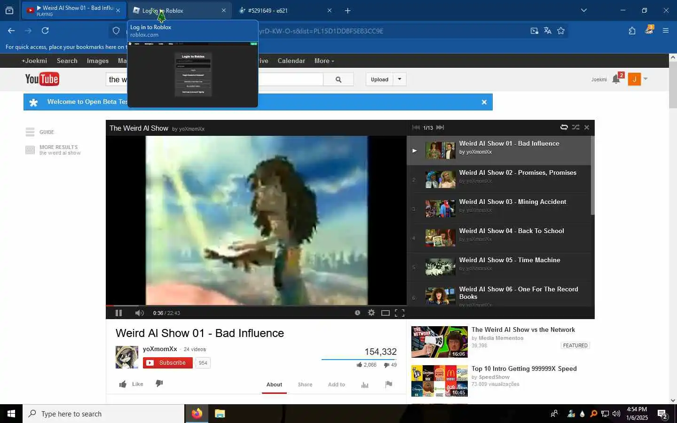Skip to the previous playlist video

pos(416,127)
